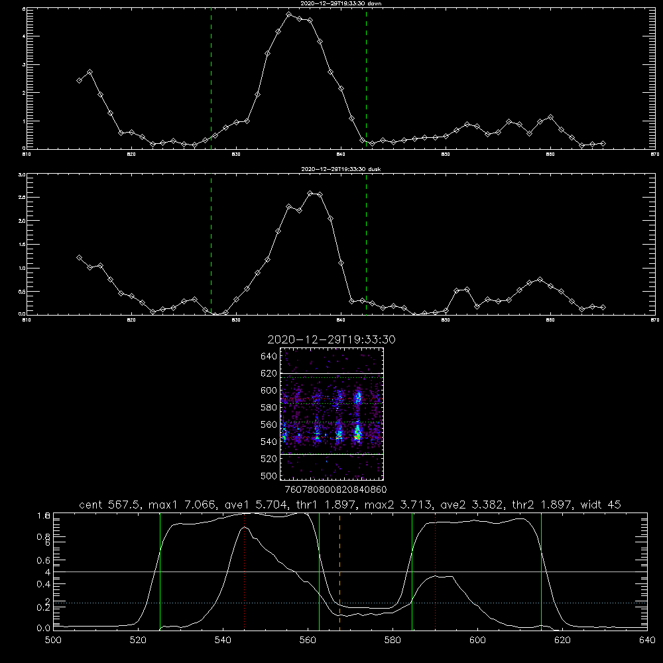Click the left green dashed line in dusk plot
663x663 pixels.
click(211, 245)
